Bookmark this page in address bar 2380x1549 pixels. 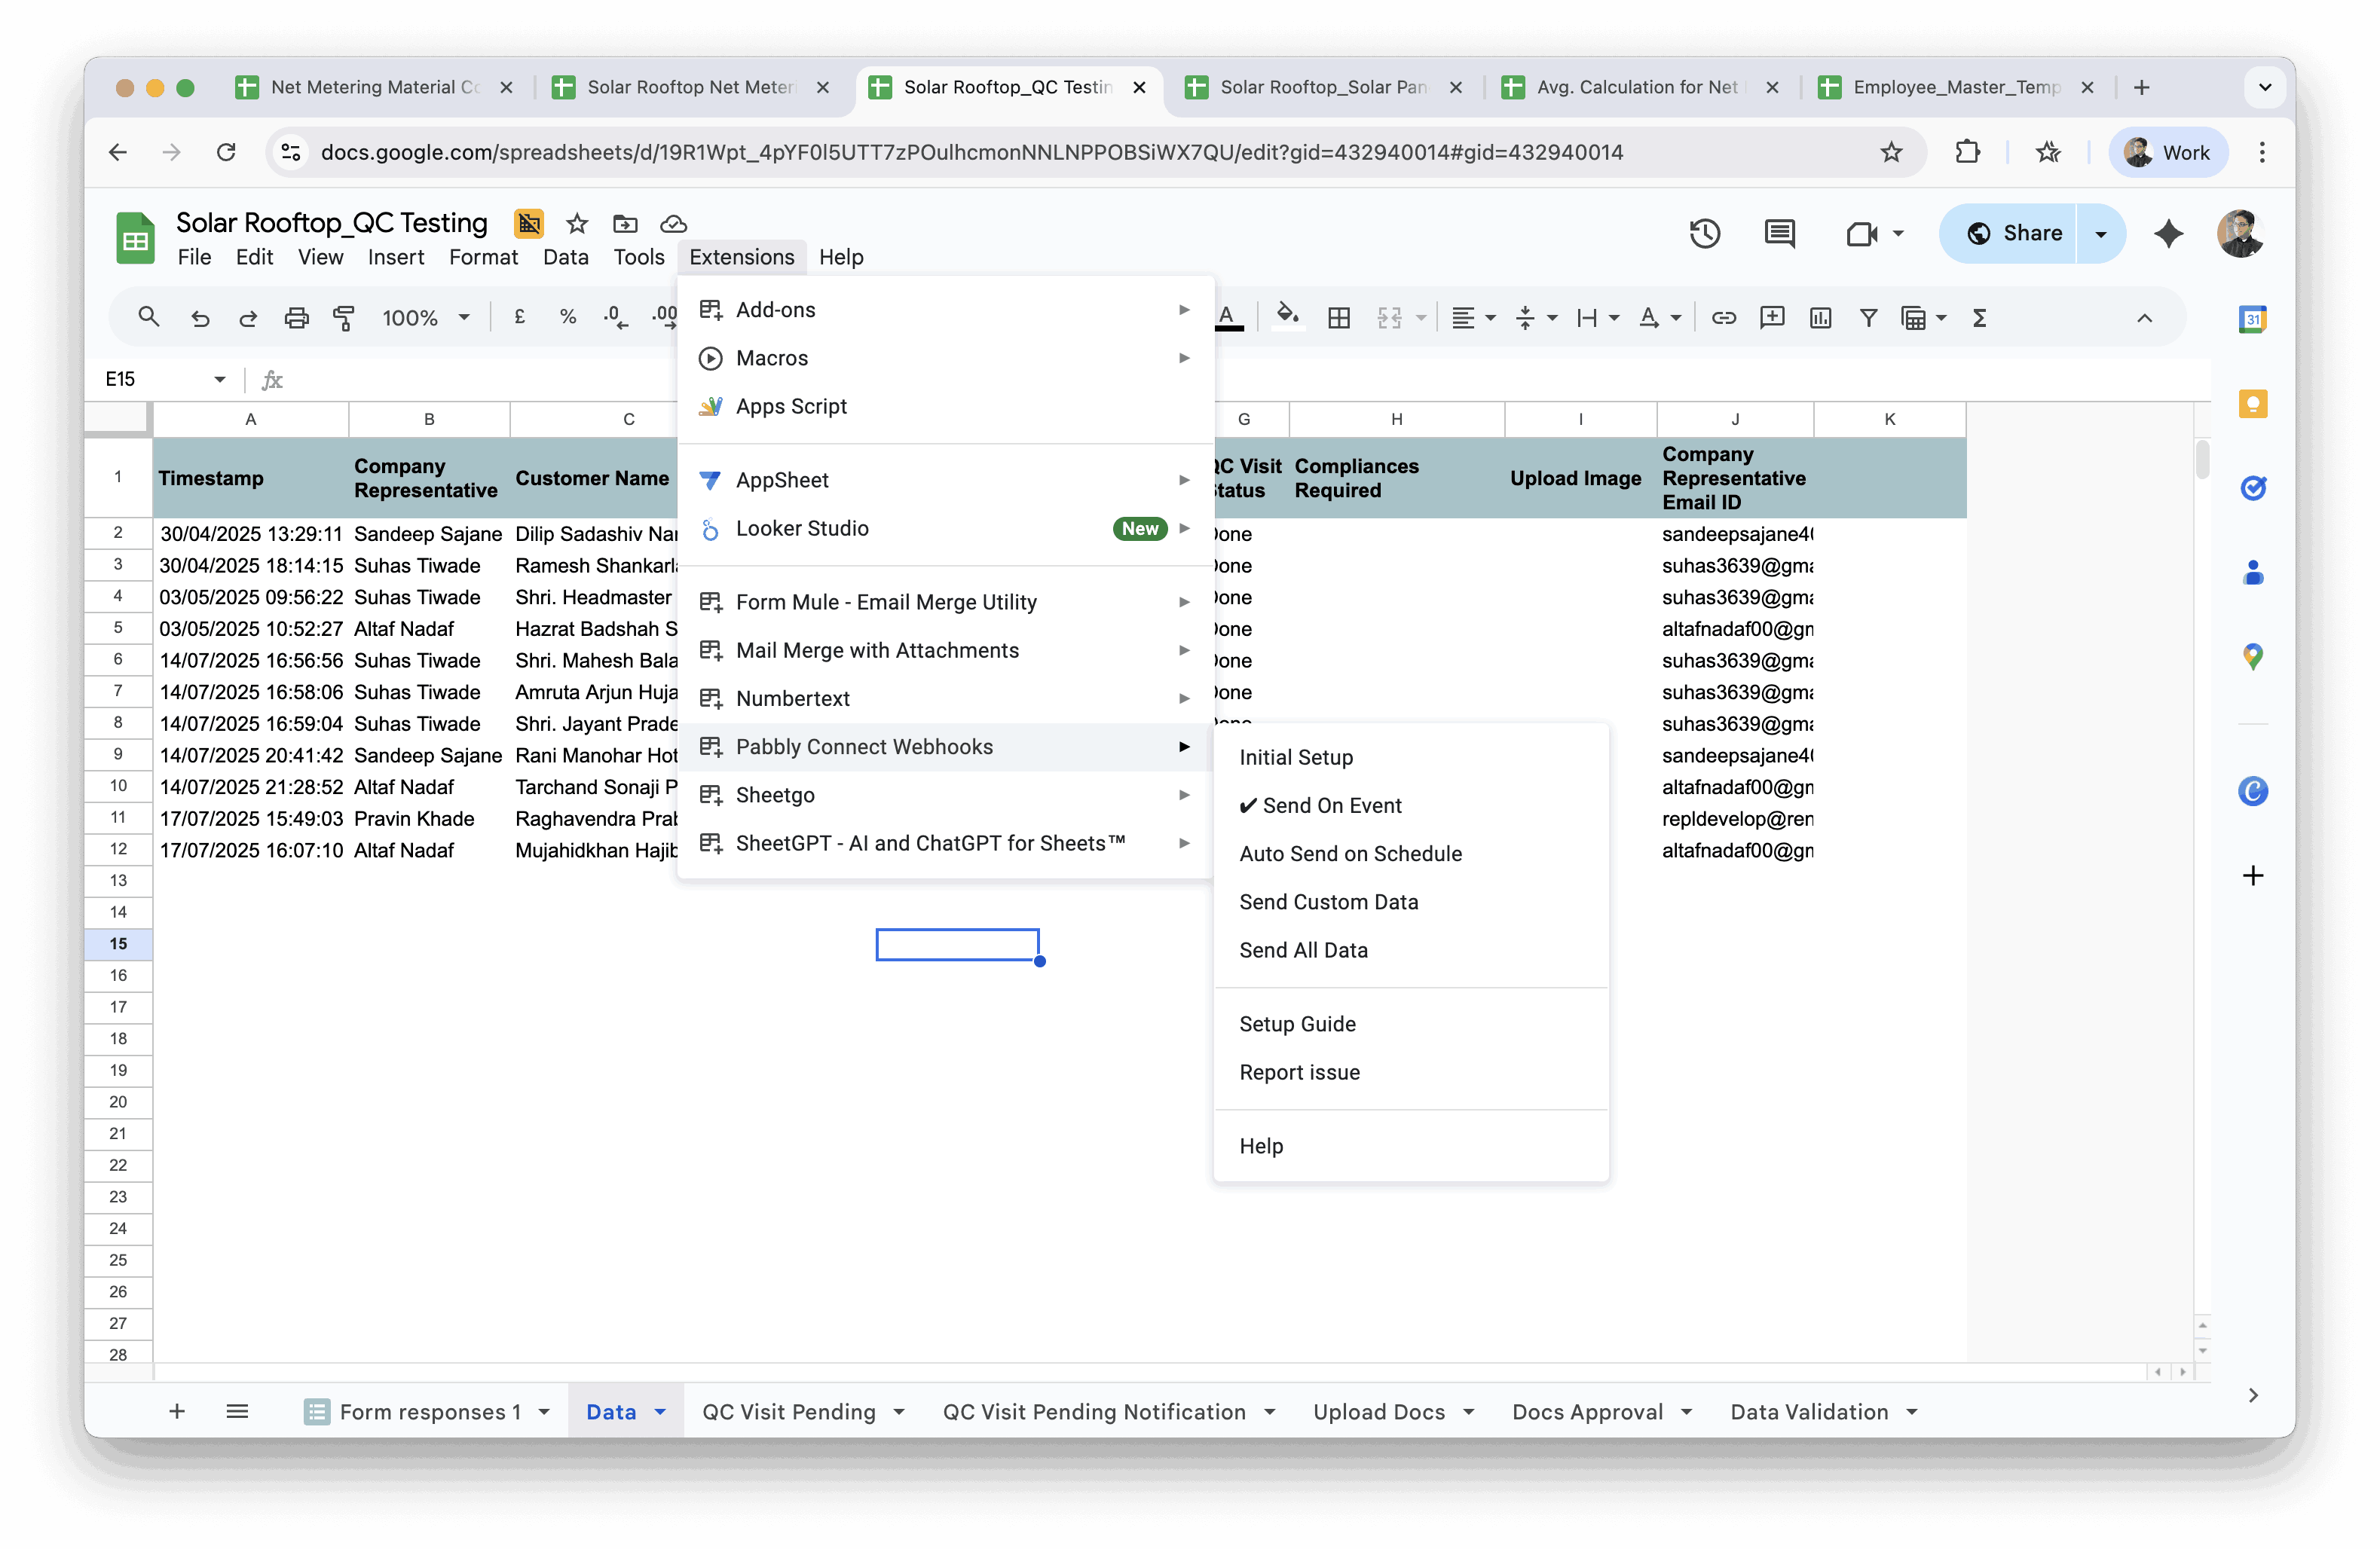1890,152
